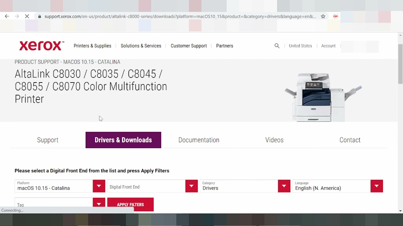Click the padlock site info icon
Image resolution: width=403 pixels, height=226 pixels.
pyautogui.click(x=39, y=16)
